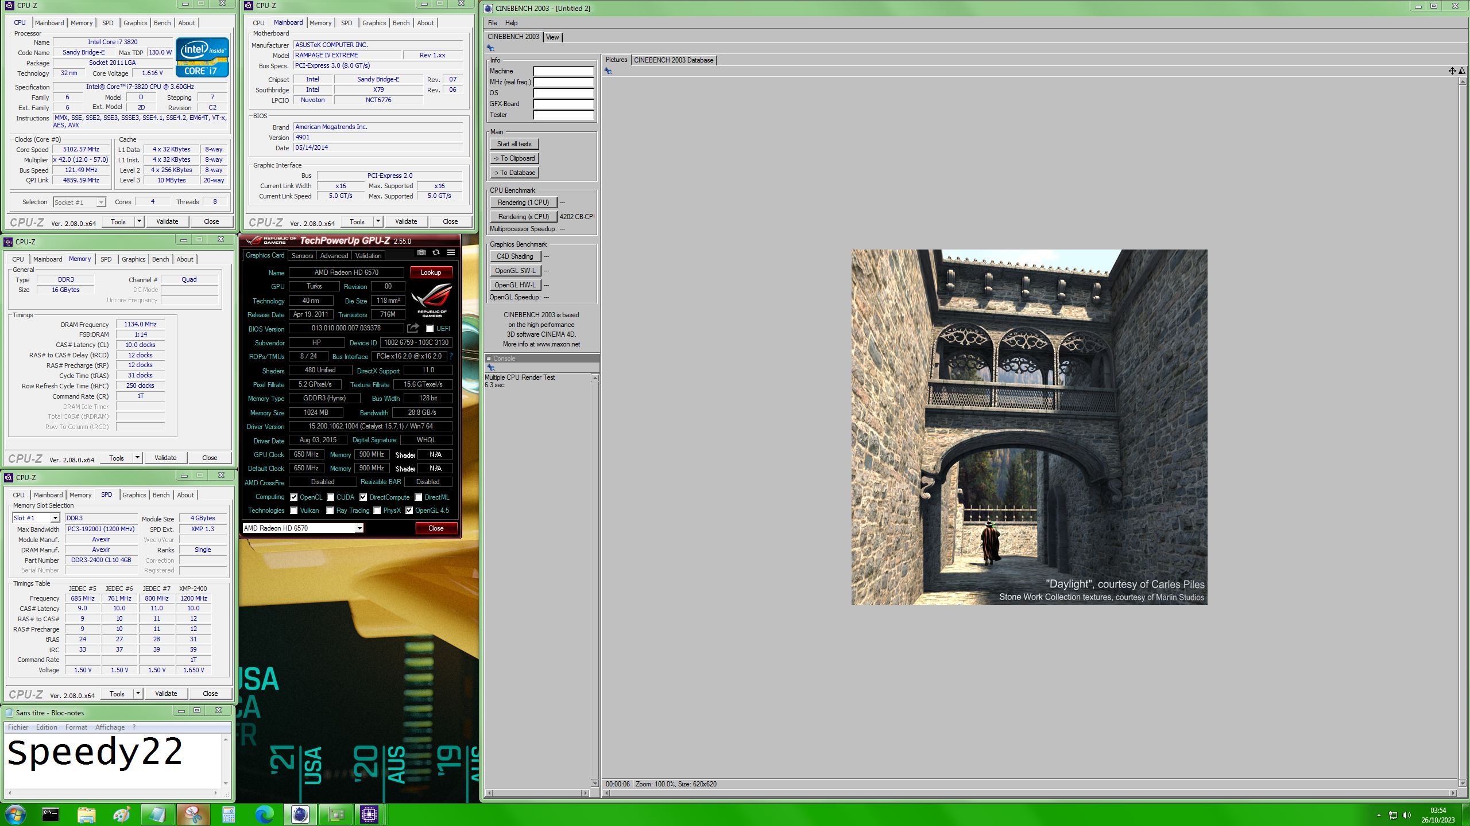This screenshot has height=826, width=1470.
Task: Expand Tools arrow in CPU-Z SPD window
Action: tap(138, 693)
